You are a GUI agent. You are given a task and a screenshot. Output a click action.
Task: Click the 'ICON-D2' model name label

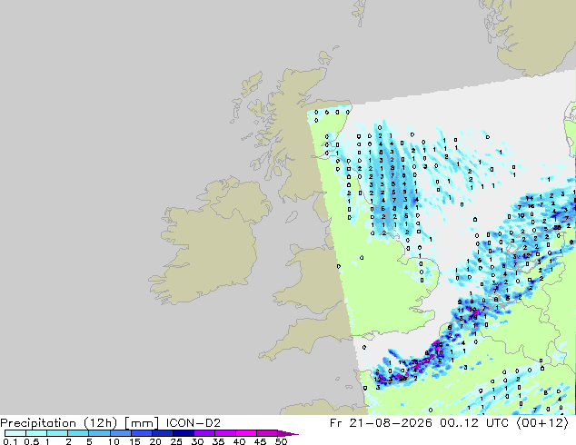(194, 423)
